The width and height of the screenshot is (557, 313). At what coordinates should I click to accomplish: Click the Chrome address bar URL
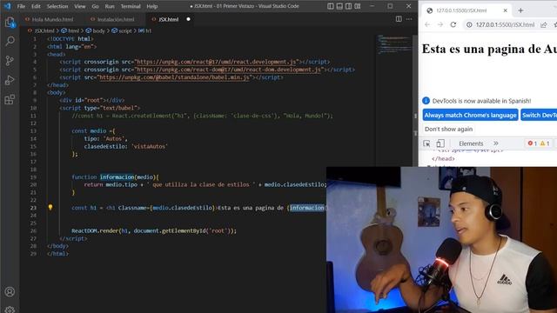(505, 24)
